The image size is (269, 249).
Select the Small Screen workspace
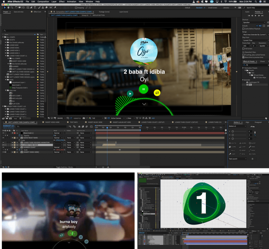point(213,8)
